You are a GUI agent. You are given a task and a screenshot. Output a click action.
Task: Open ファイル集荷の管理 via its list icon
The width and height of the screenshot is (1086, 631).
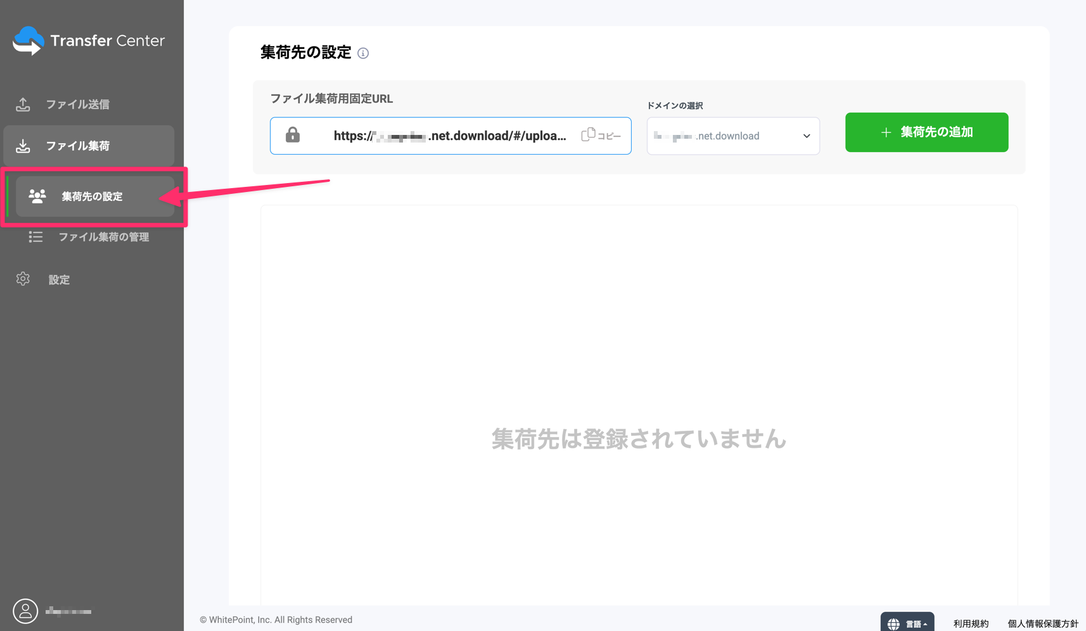(x=35, y=237)
